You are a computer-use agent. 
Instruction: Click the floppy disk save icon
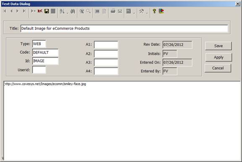coord(47,11)
